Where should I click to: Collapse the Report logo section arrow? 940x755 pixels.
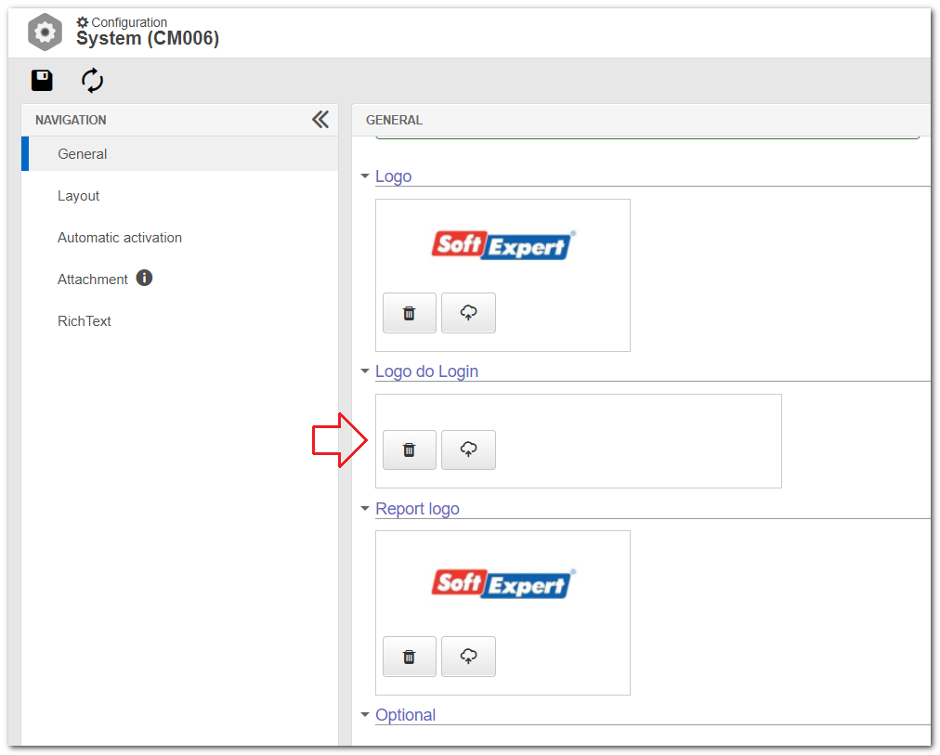[364, 509]
